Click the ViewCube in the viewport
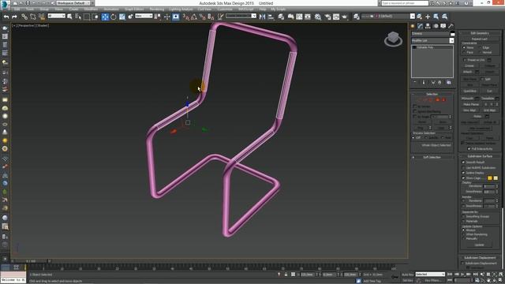This screenshot has width=505, height=284. point(393,39)
